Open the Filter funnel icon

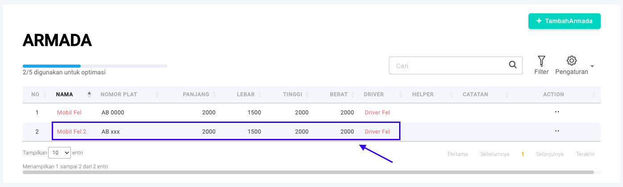(x=541, y=61)
